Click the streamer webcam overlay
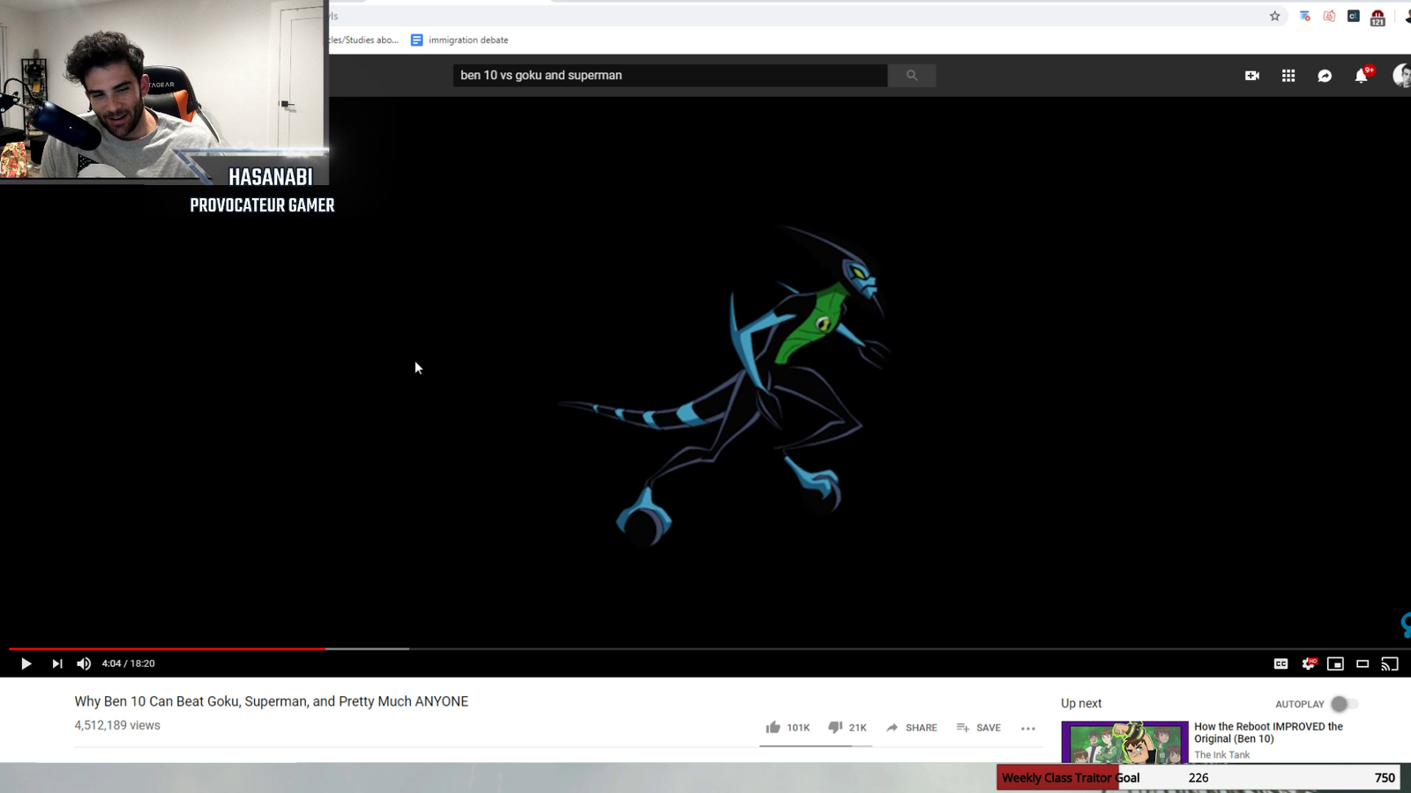Screen dimensions: 1411x793 (x=163, y=90)
